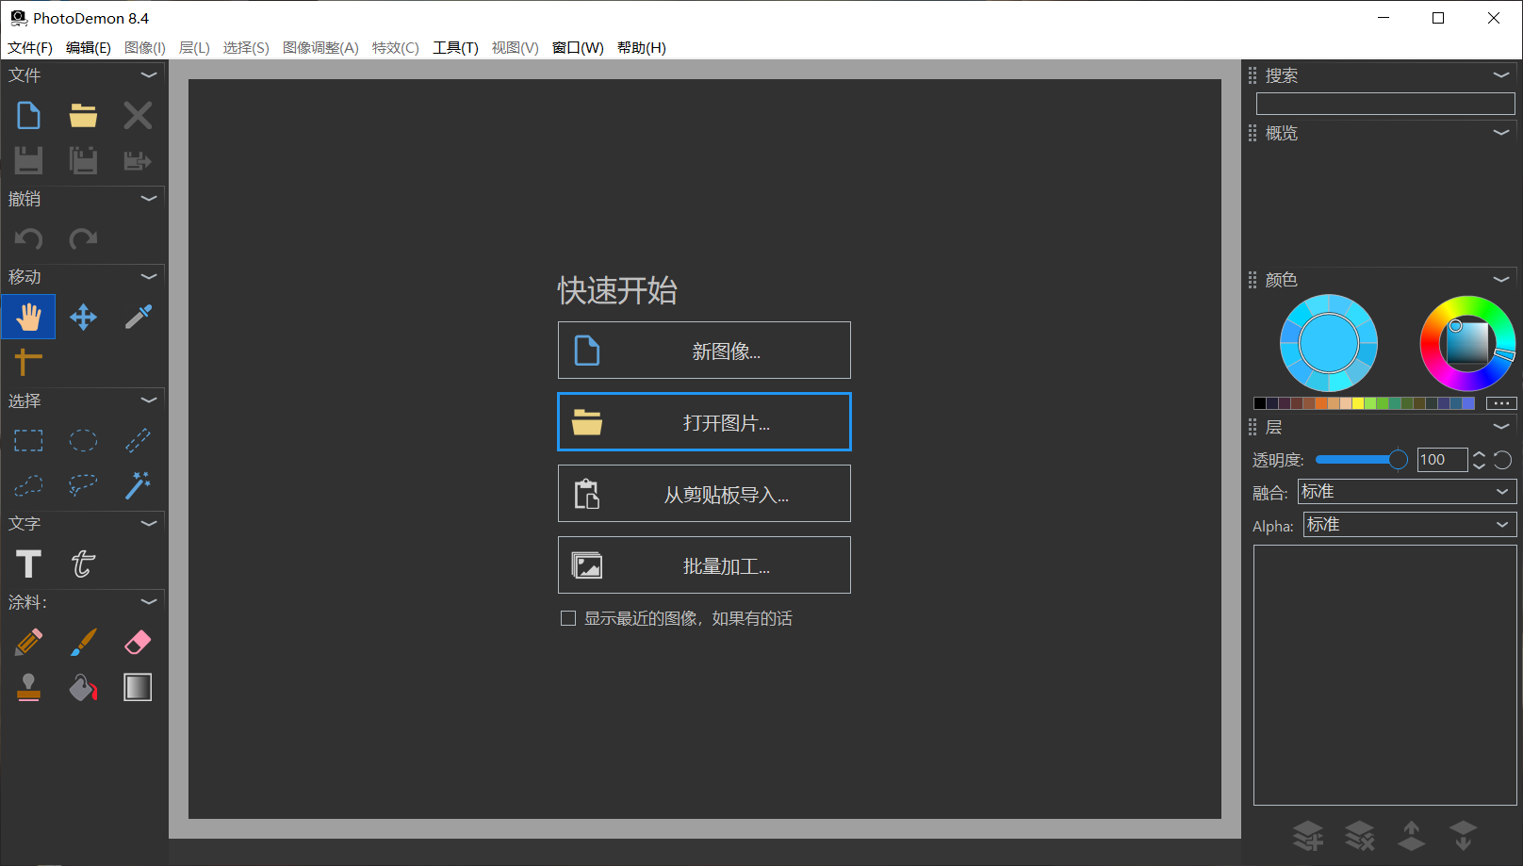Collapse the 颜色 panel

1501,279
